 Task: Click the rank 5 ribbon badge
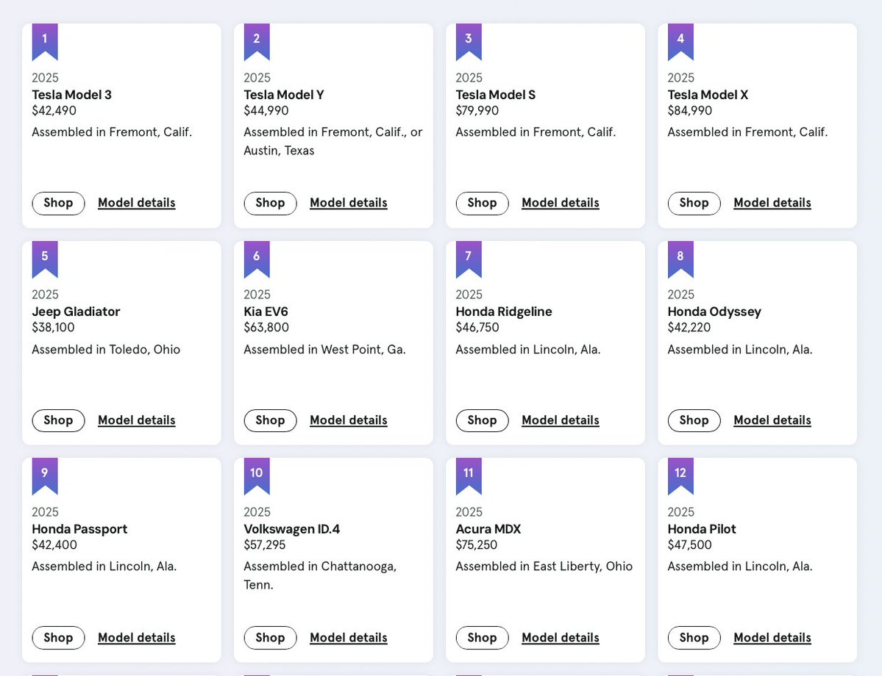pyautogui.click(x=45, y=259)
